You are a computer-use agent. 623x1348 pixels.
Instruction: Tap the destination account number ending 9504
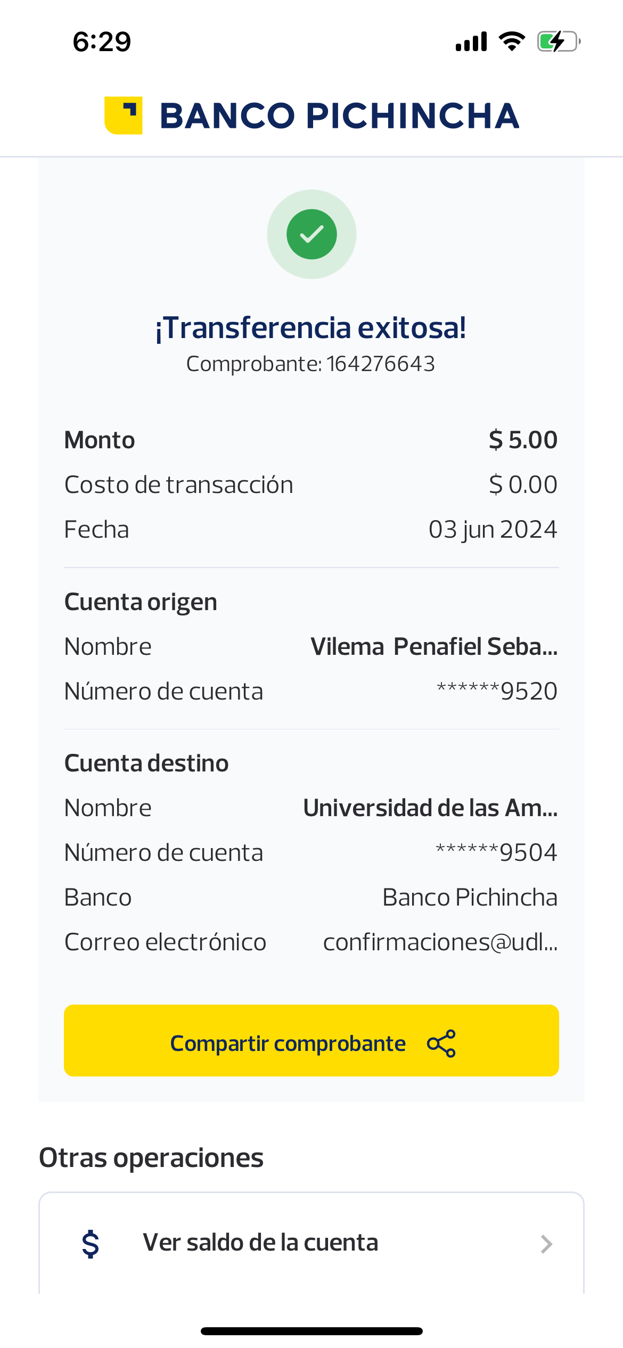pyautogui.click(x=496, y=853)
